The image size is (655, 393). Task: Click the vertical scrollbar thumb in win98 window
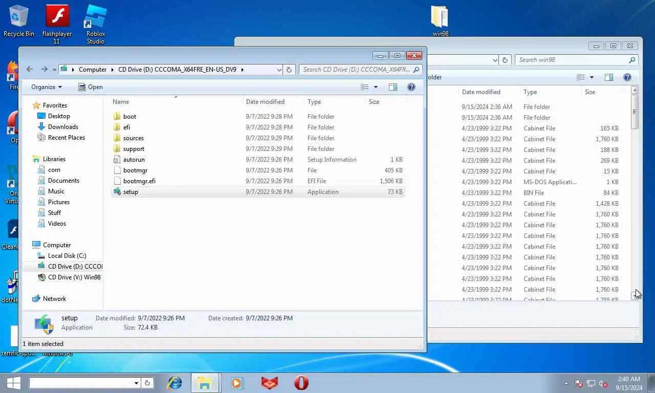coord(635,112)
